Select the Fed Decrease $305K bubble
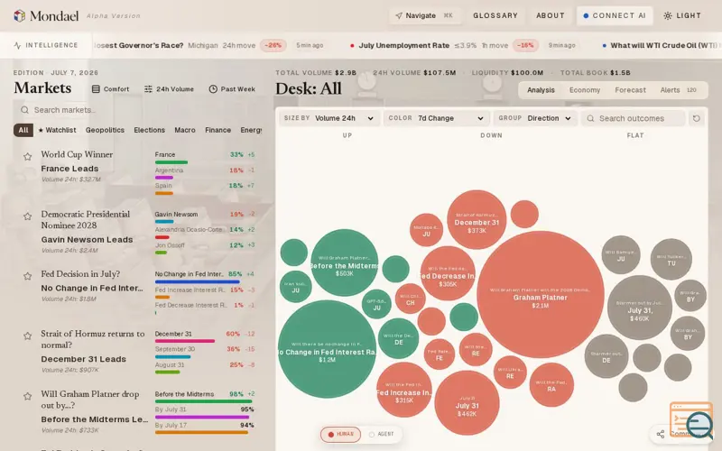This screenshot has height=451, width=722. tap(448, 273)
